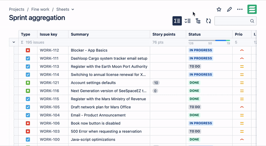Viewport: 266px width, 146px height.
Task: Toggle the sigma aggregation view button
Action: click(177, 21)
